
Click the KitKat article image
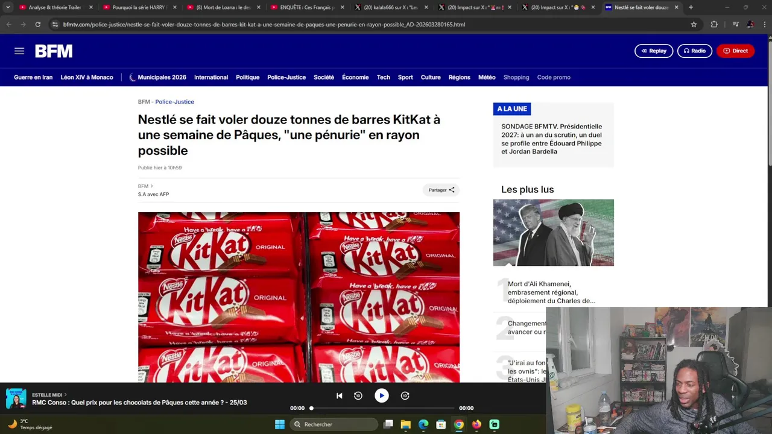click(x=299, y=297)
